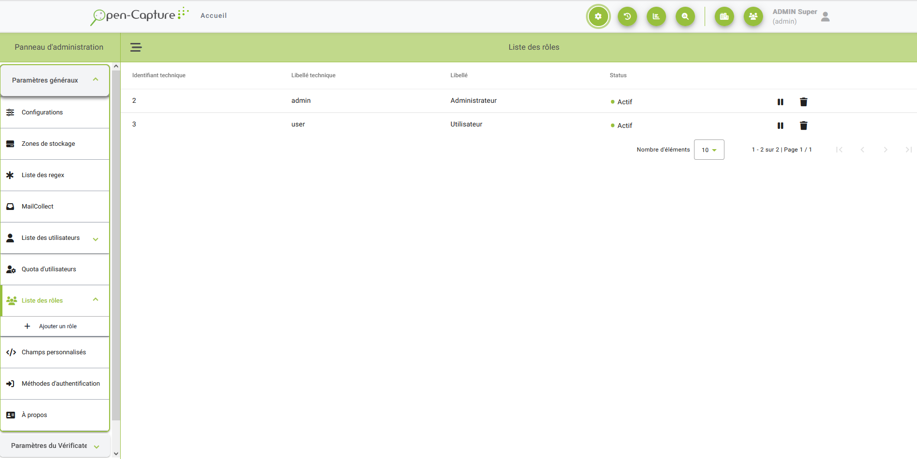Pause the Administrateur role status

[780, 102]
